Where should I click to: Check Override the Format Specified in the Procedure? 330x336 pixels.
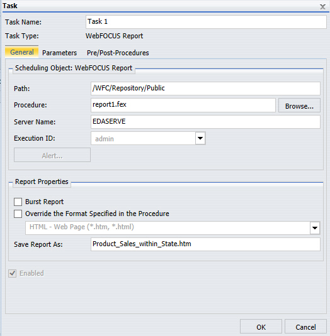18,214
